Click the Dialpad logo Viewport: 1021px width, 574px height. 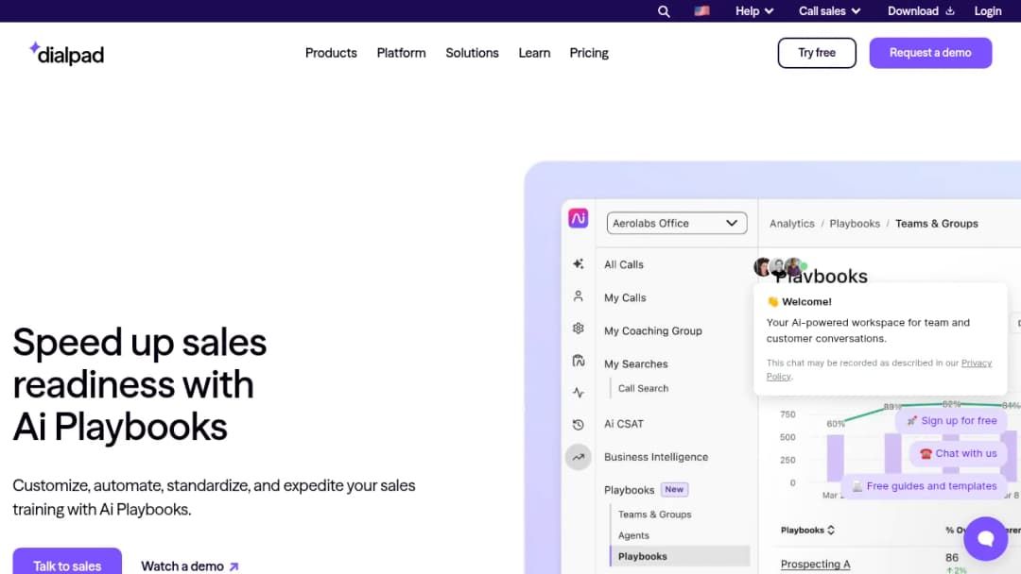(x=66, y=53)
